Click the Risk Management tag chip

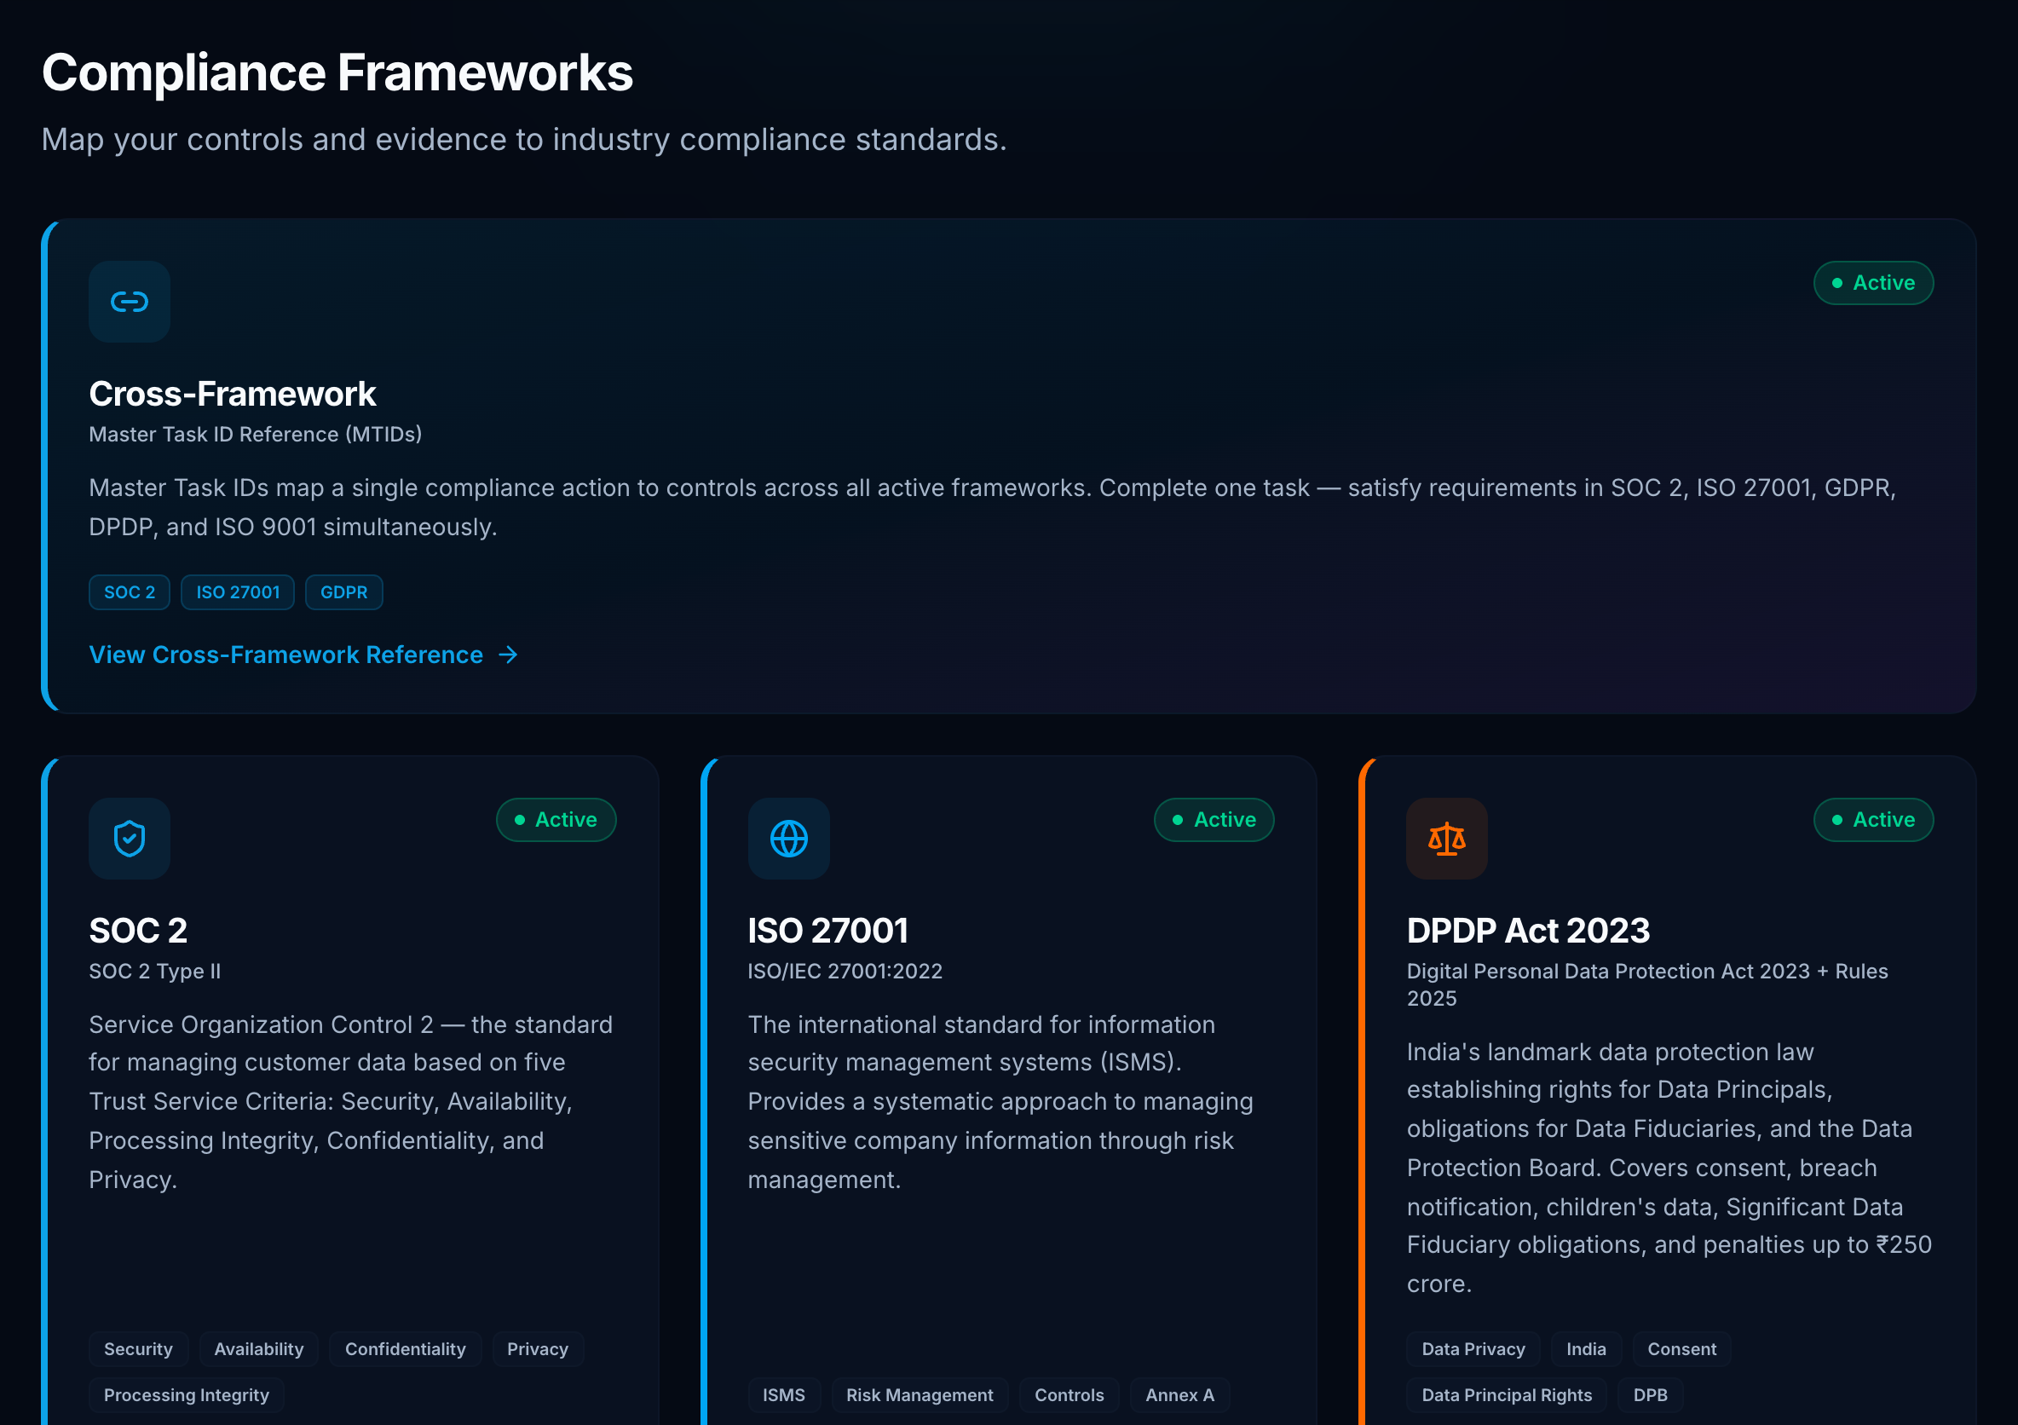coord(920,1394)
